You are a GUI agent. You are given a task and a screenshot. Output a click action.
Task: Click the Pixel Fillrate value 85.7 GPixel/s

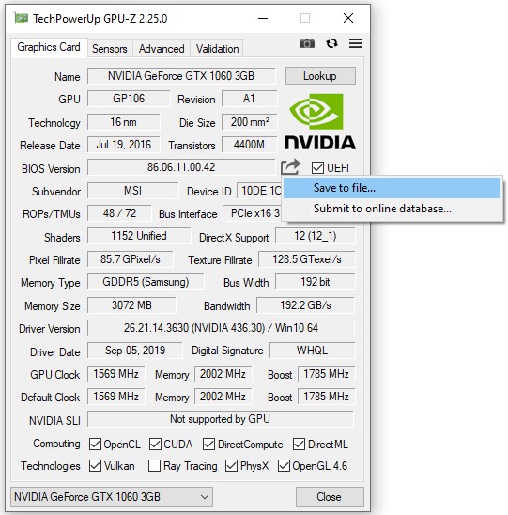tap(131, 259)
